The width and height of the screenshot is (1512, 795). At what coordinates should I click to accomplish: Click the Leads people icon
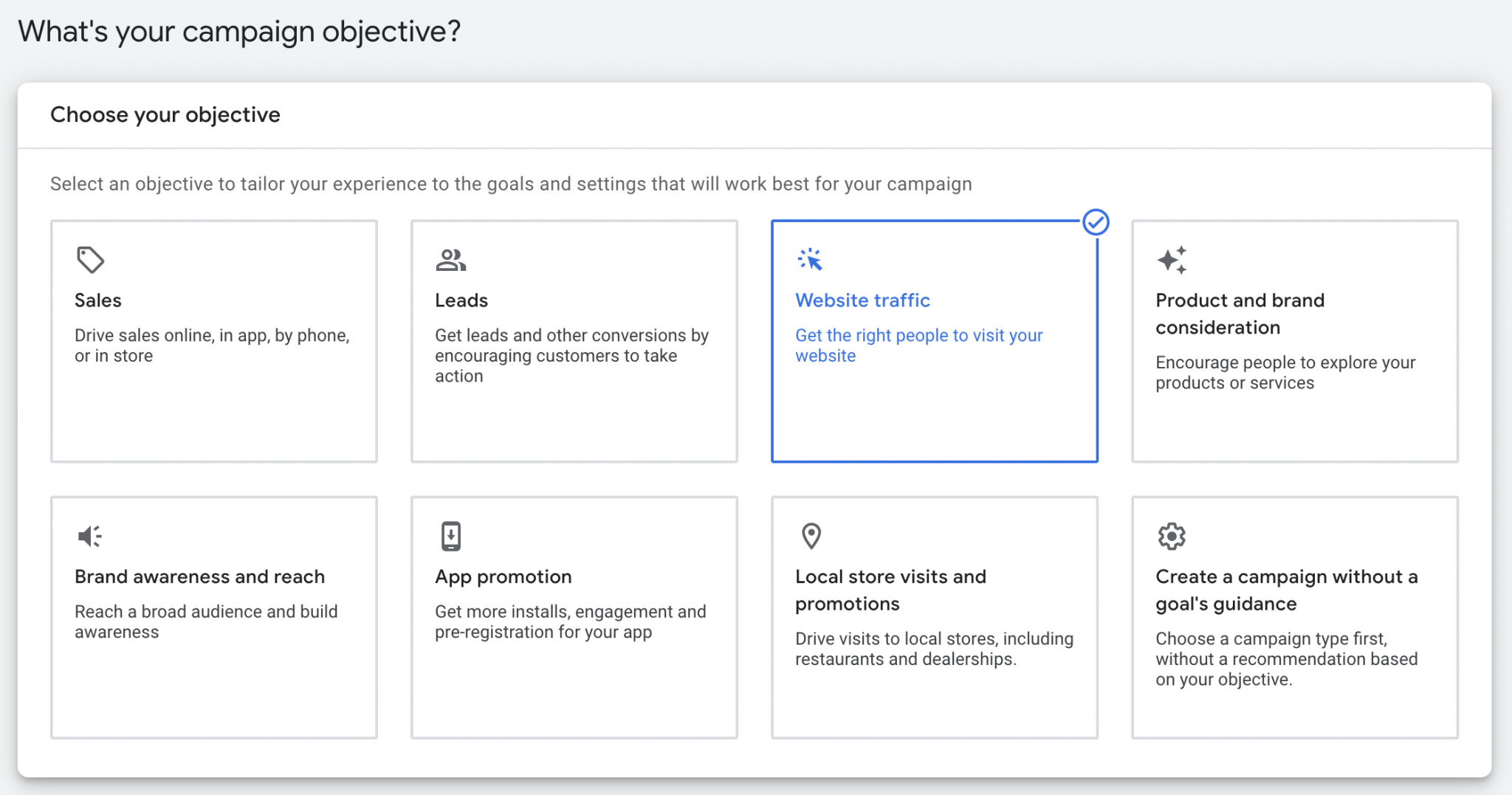[x=450, y=260]
